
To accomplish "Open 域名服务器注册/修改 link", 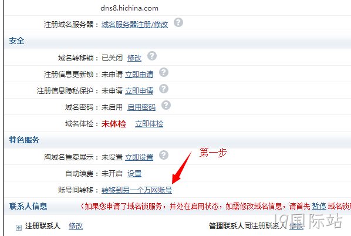I will 134,25.
